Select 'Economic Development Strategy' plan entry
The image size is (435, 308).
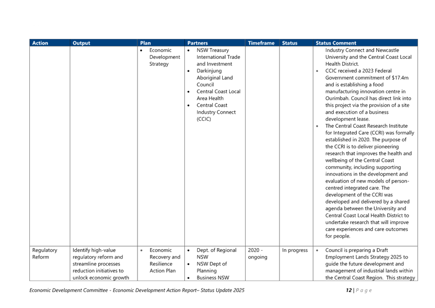point(164,57)
